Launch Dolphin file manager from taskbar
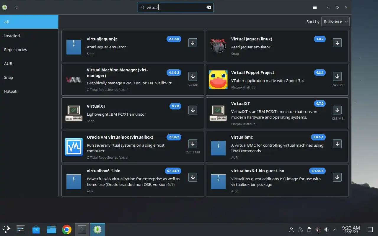 pyautogui.click(x=51, y=229)
